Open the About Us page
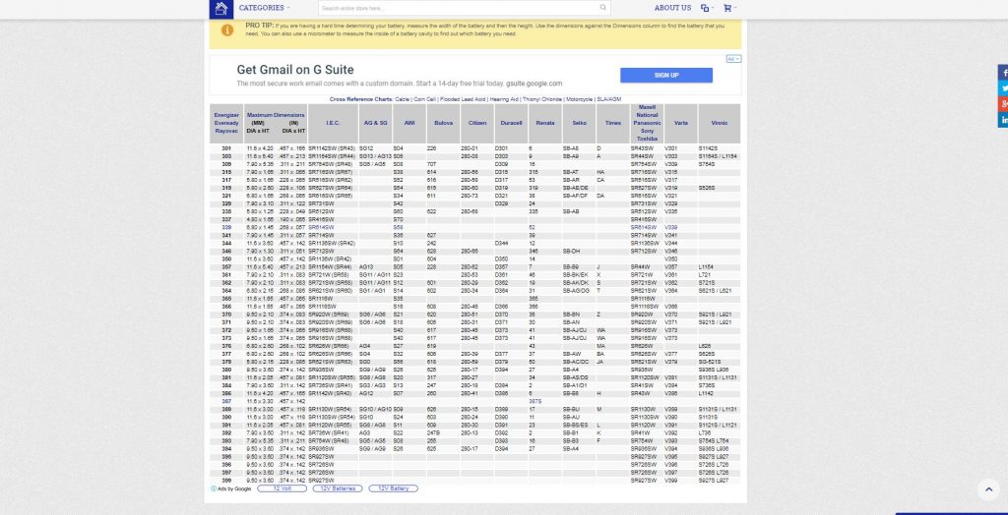The height and width of the screenshot is (515, 1008). pyautogui.click(x=672, y=8)
